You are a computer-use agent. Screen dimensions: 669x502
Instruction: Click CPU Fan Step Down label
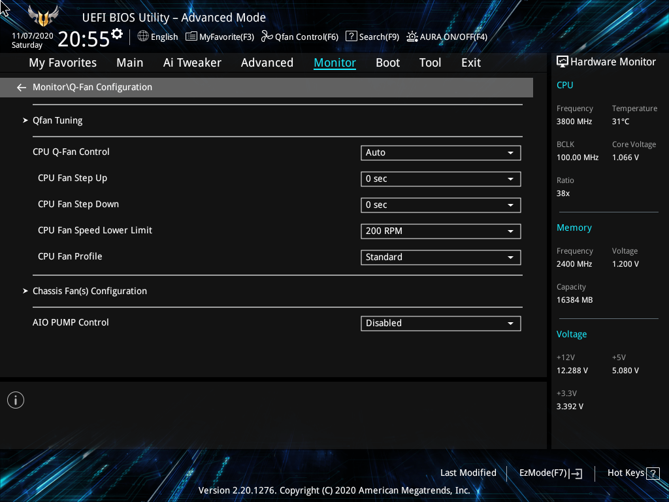click(x=78, y=204)
